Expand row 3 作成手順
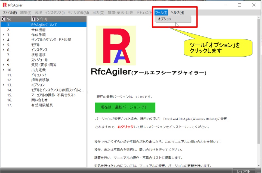This screenshot has height=173, width=262. click(4, 35)
